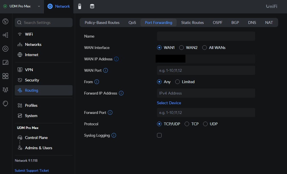
Task: Open the Dashboard icon in left rail
Action: click(5, 21)
